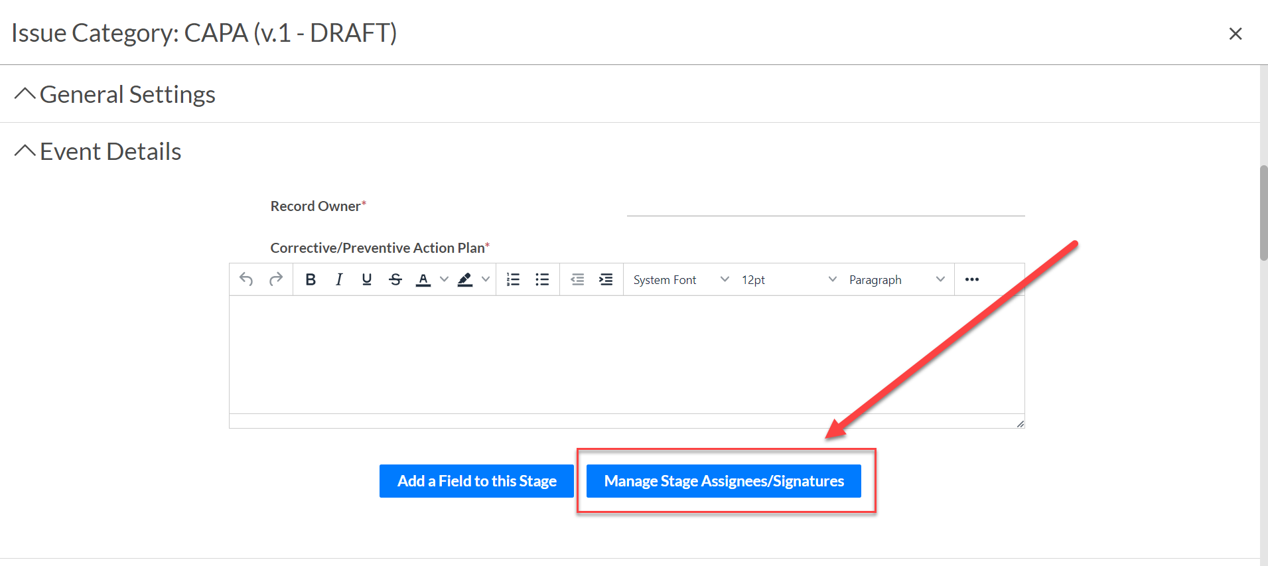Viewport: 1268px width, 566px height.
Task: Click Manage Stage Assignees/Signatures button
Action: (724, 481)
